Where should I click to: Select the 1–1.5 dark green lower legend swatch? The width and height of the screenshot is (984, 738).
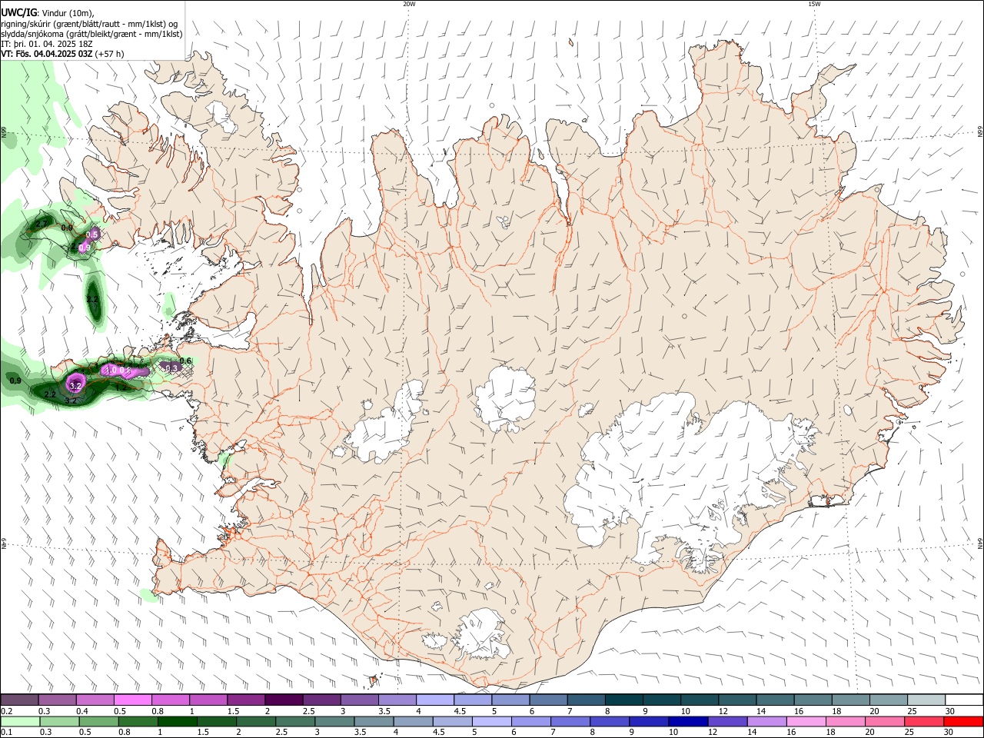click(x=178, y=722)
